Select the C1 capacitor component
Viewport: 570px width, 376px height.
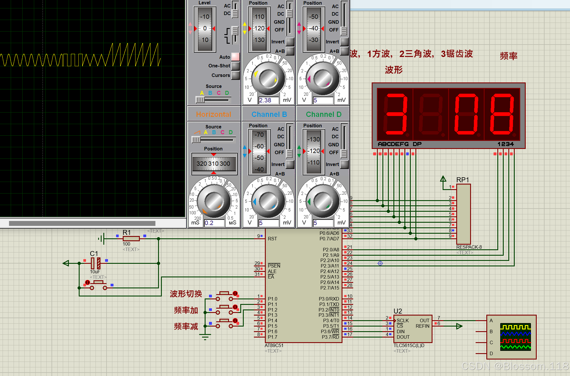tap(96, 263)
